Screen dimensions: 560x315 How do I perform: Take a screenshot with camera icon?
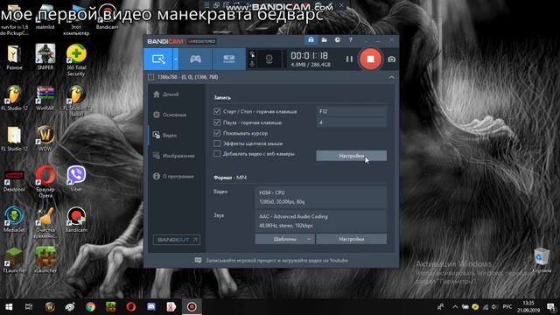click(391, 59)
